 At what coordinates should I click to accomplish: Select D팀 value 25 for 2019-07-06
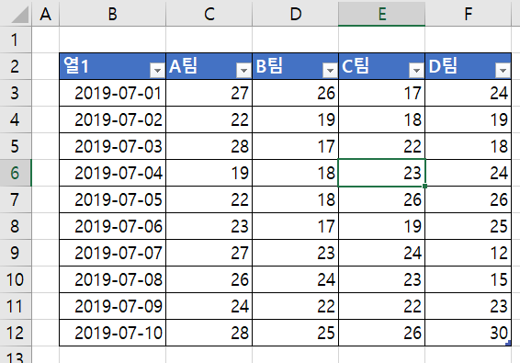(468, 226)
